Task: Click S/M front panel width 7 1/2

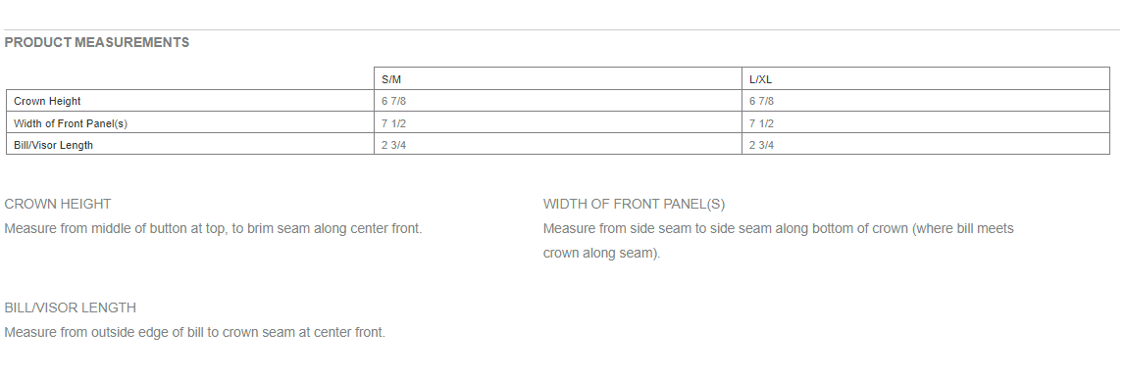Action: click(x=394, y=123)
